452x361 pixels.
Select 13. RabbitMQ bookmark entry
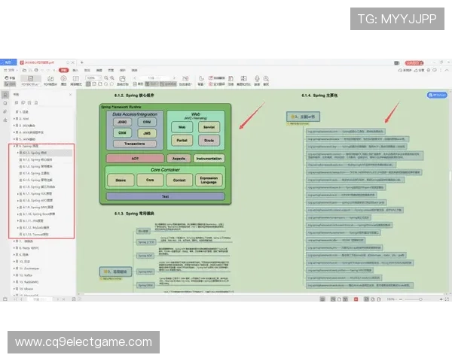(29, 282)
